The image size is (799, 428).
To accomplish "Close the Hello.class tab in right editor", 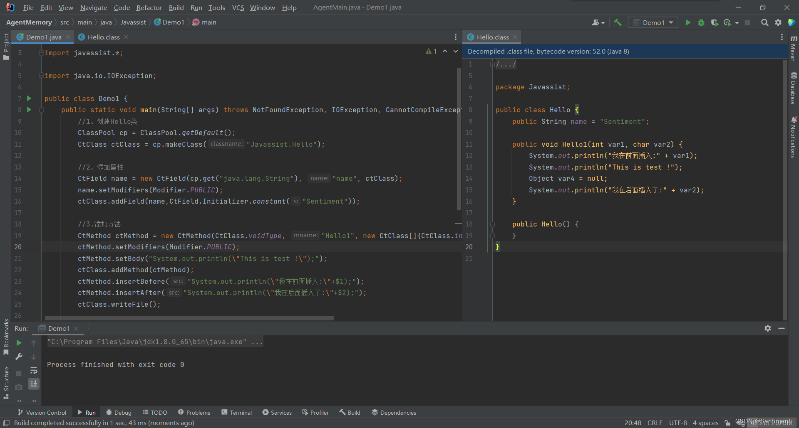I will (x=515, y=37).
